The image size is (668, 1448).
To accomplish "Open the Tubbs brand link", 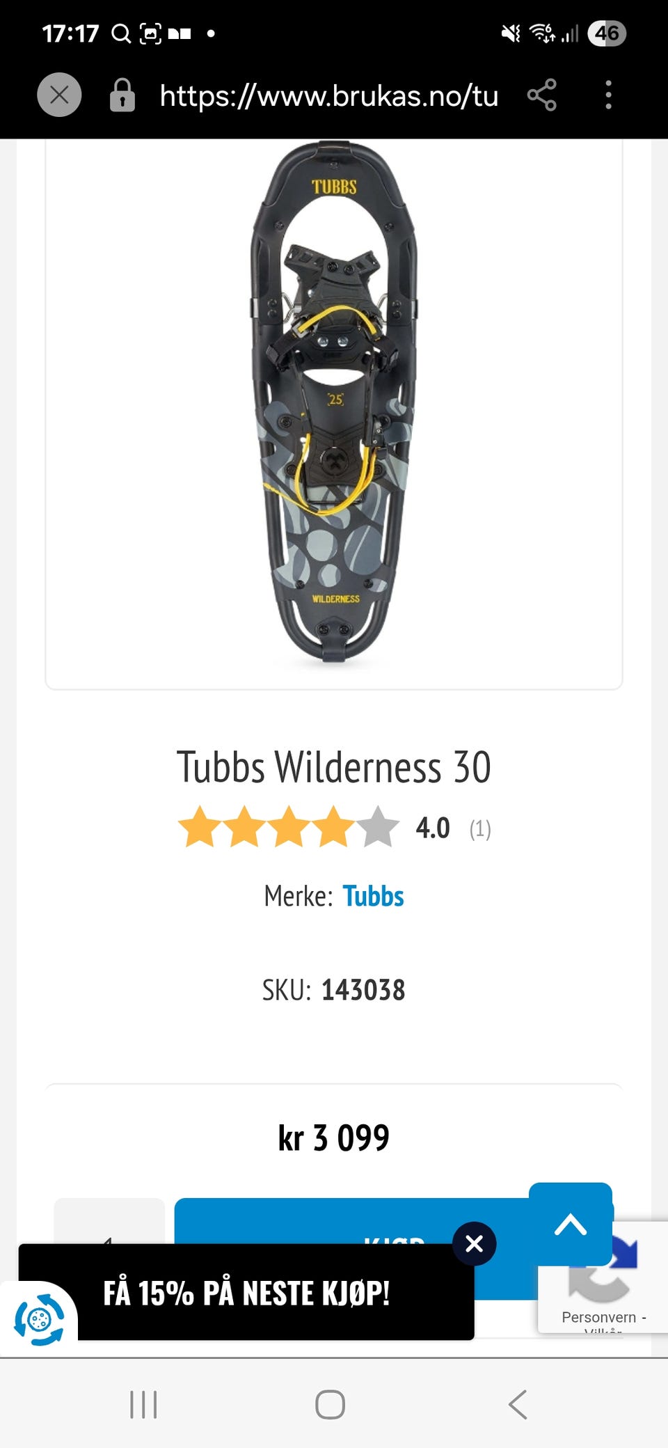I will click(x=373, y=896).
